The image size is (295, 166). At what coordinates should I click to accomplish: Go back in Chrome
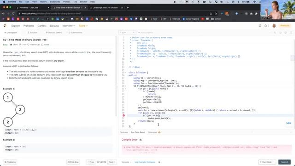click(3, 13)
